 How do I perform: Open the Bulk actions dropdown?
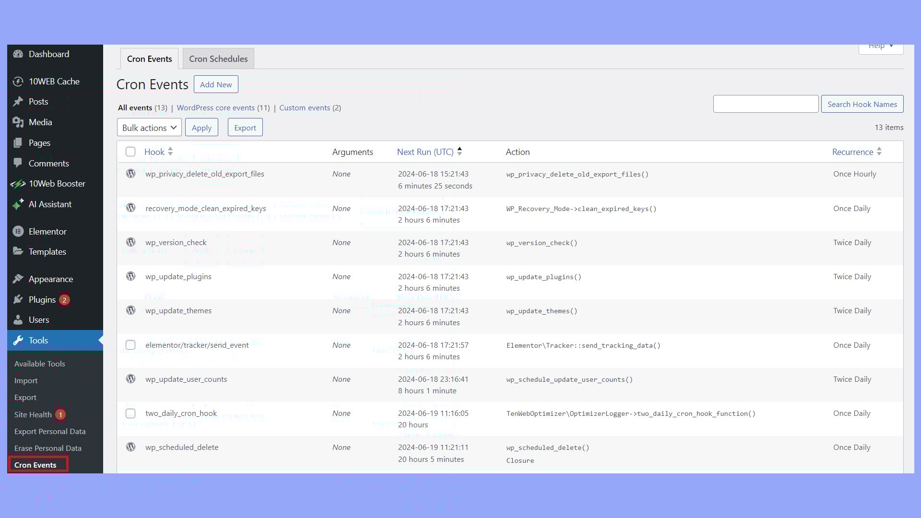(149, 128)
